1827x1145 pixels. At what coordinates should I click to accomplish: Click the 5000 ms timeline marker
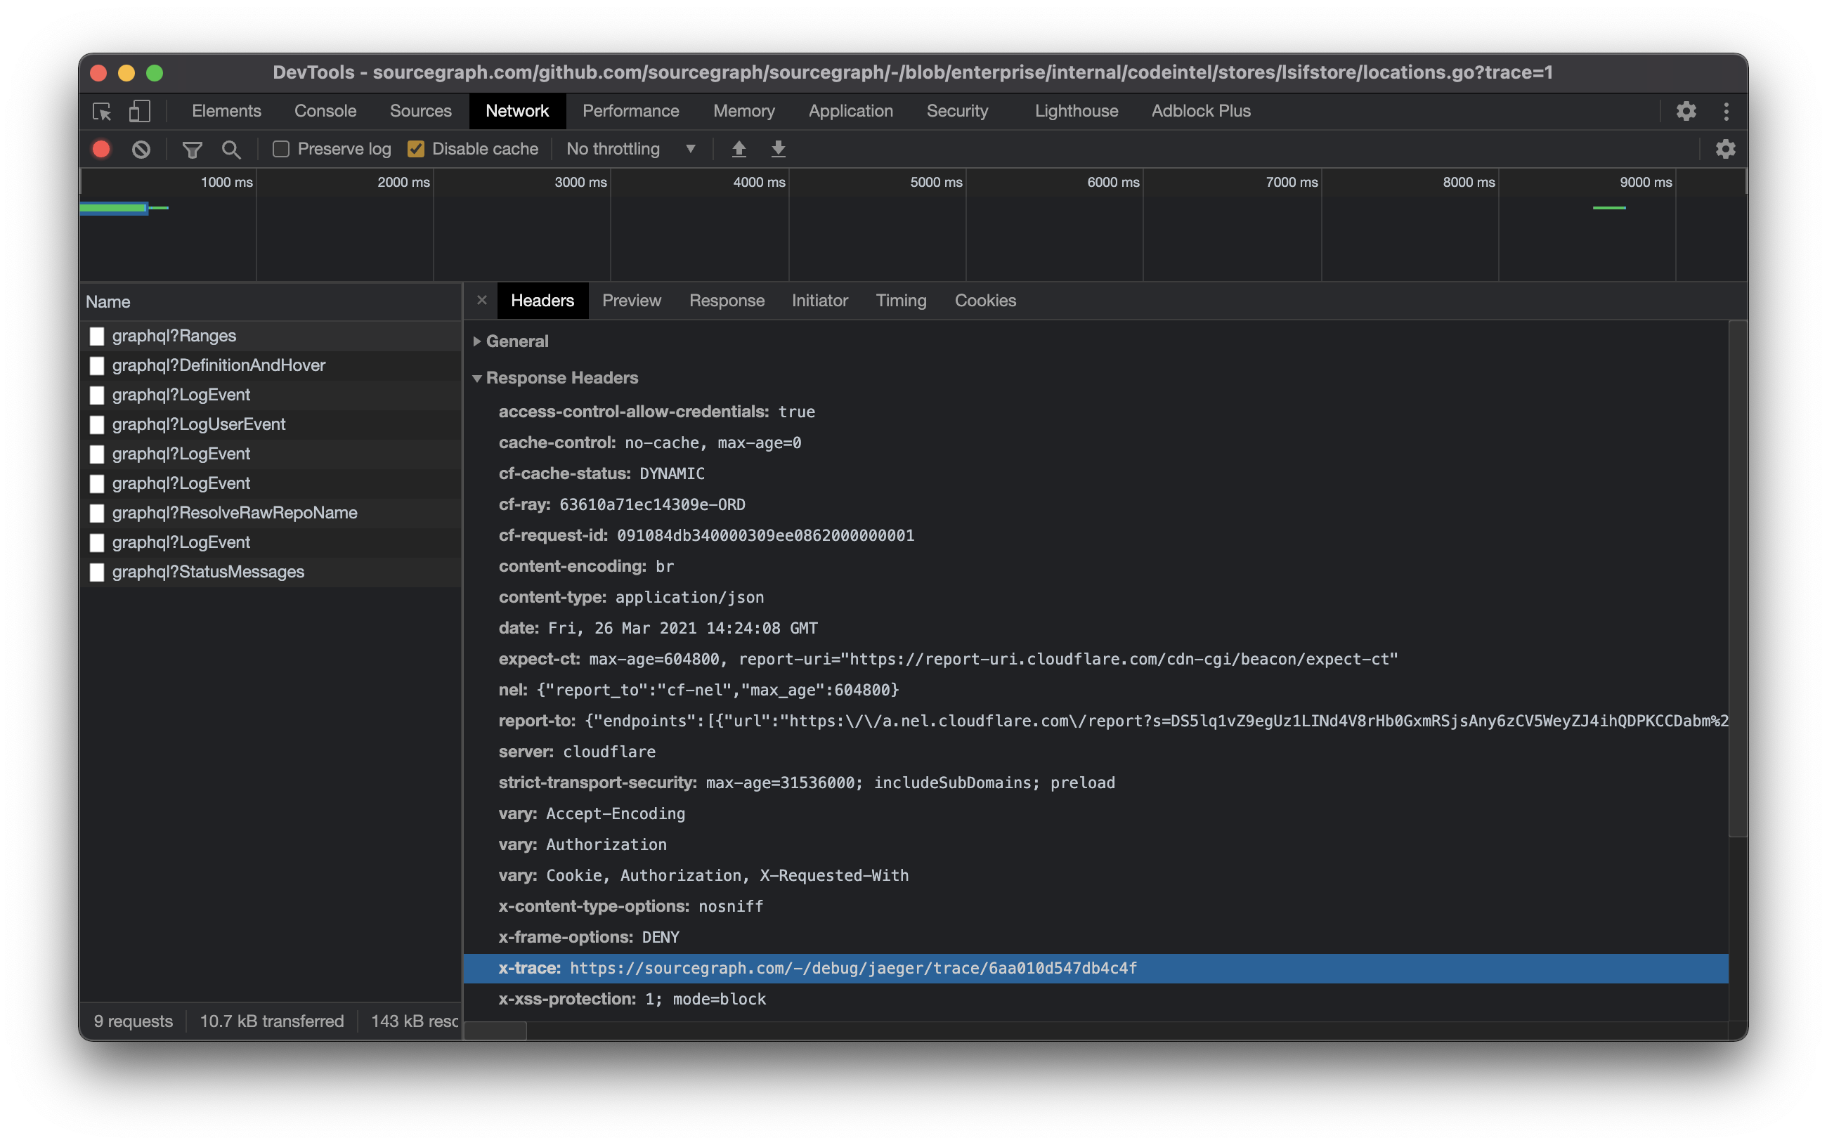pos(936,183)
